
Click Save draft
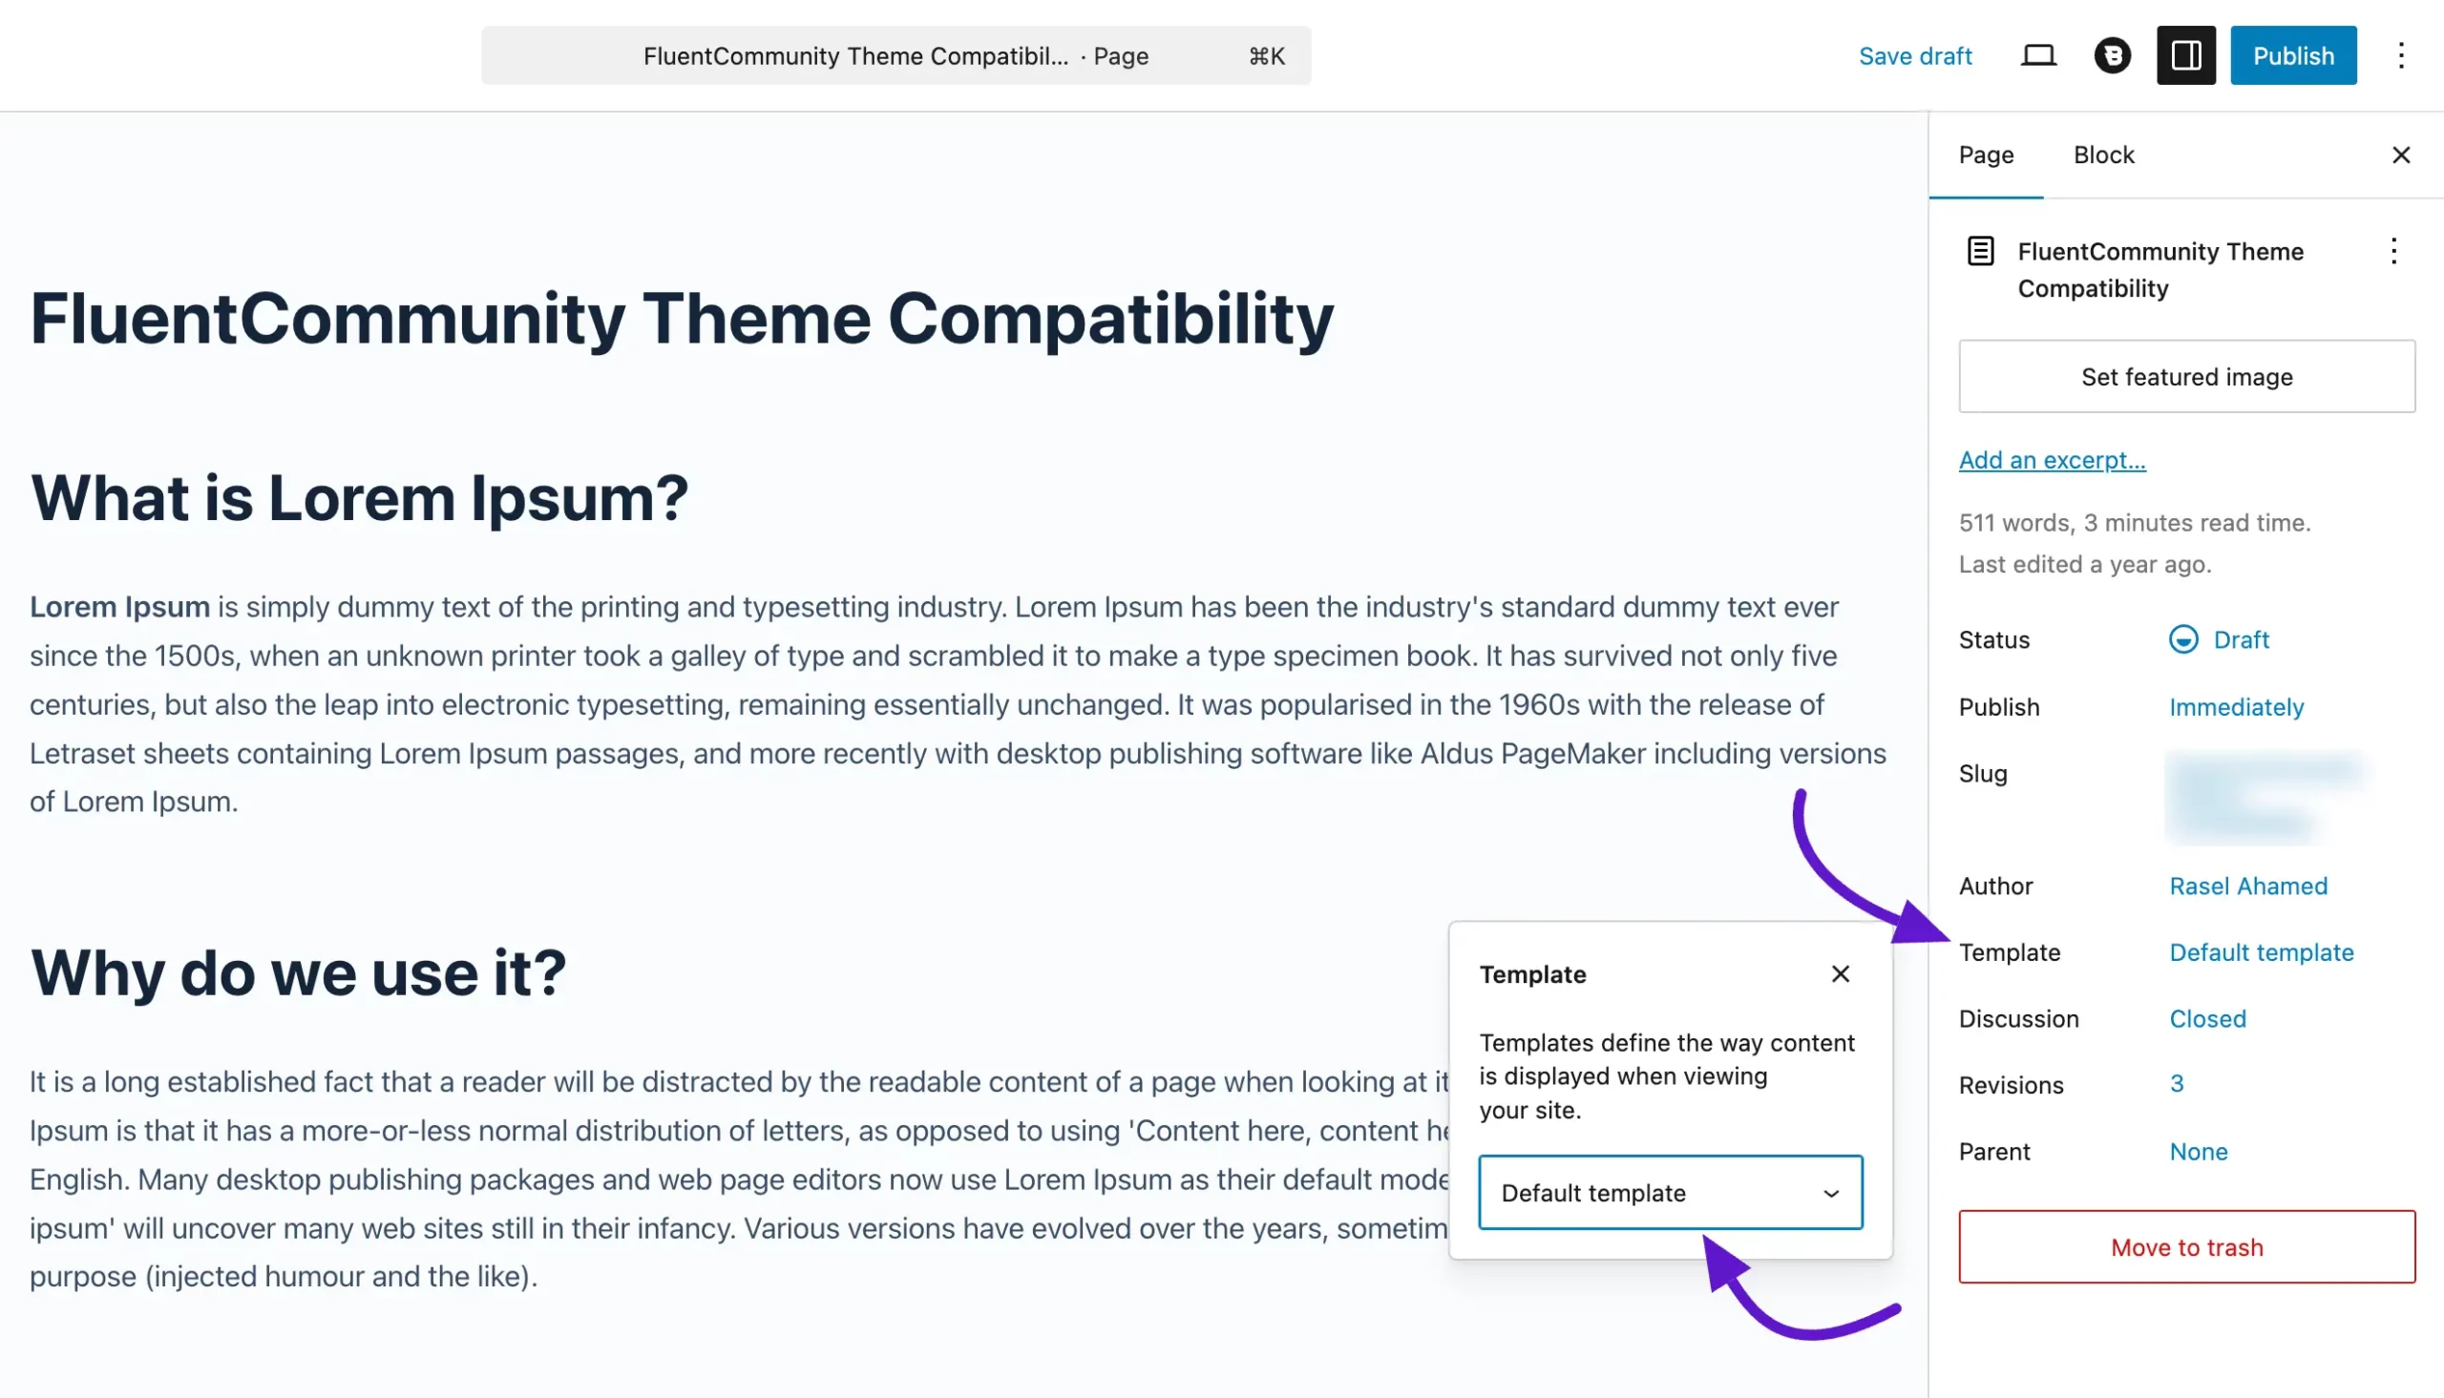click(1915, 55)
